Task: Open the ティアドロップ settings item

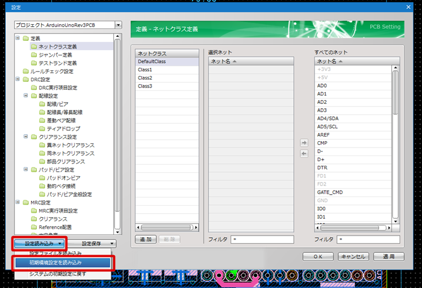Action: click(63, 128)
